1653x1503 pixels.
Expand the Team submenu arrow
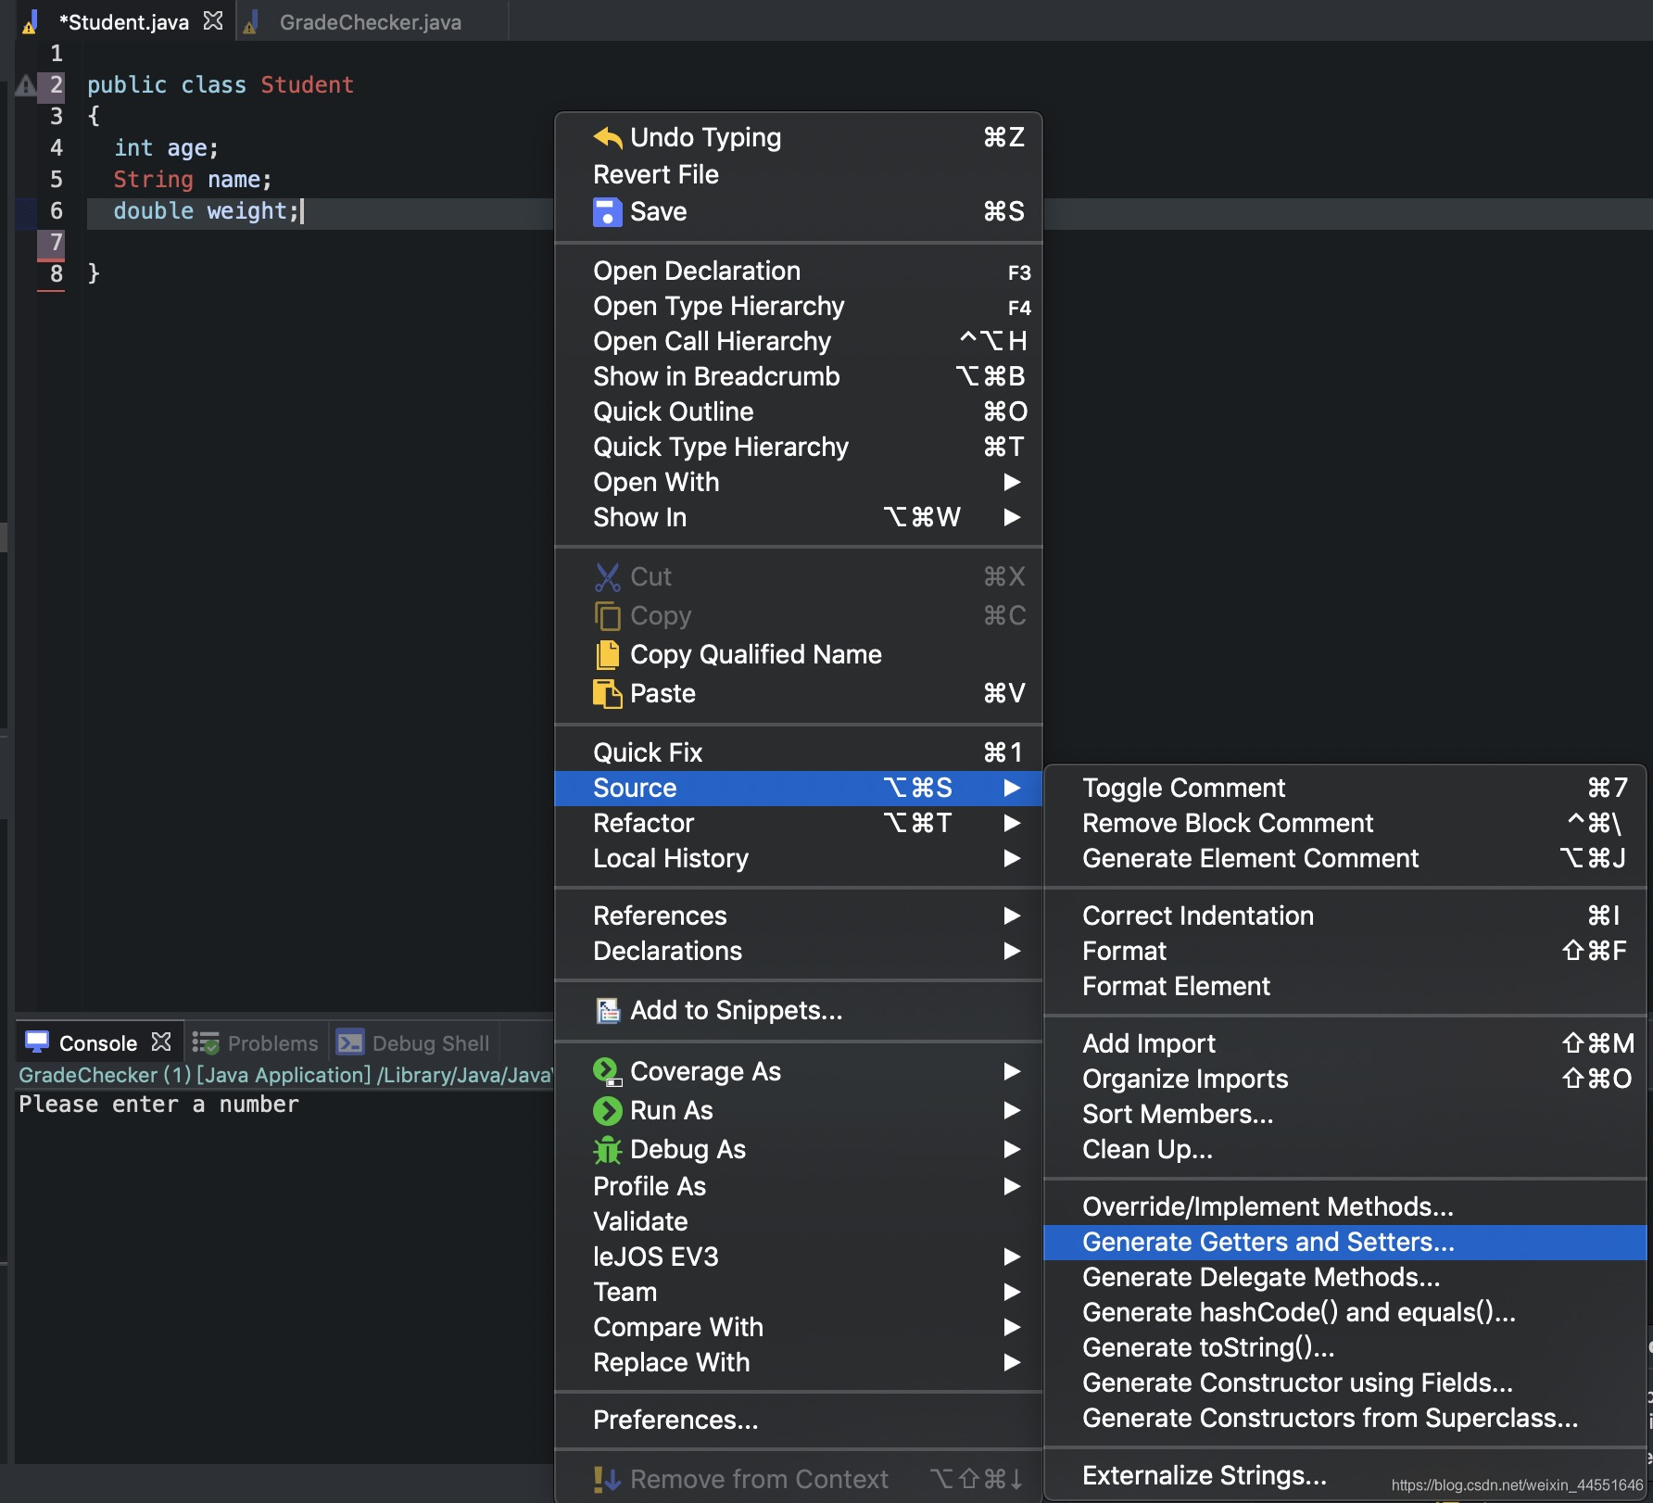(x=1012, y=1293)
